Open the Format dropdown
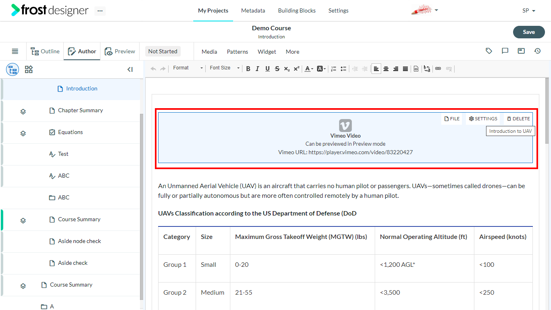Viewport: 551px width, 310px height. pos(188,68)
